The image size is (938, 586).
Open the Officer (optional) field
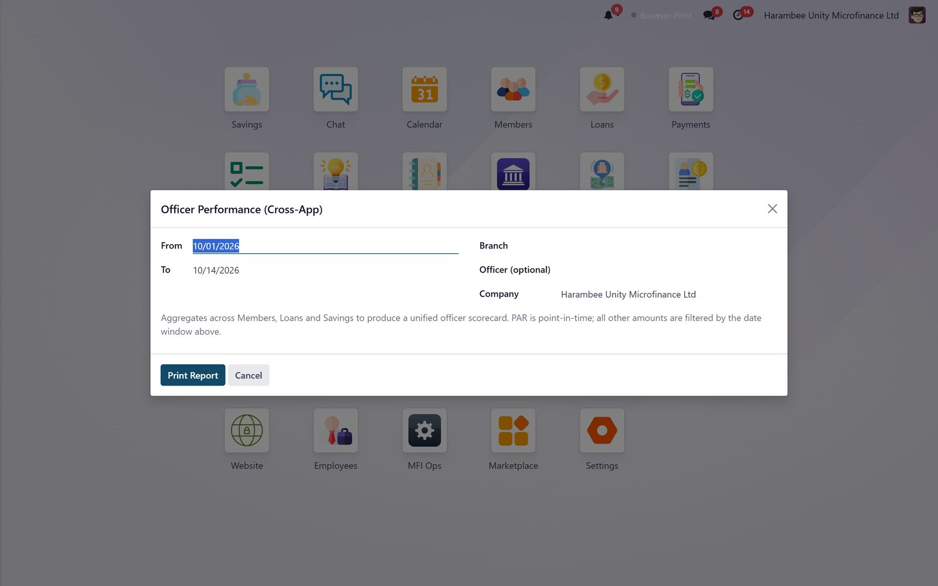(x=668, y=270)
